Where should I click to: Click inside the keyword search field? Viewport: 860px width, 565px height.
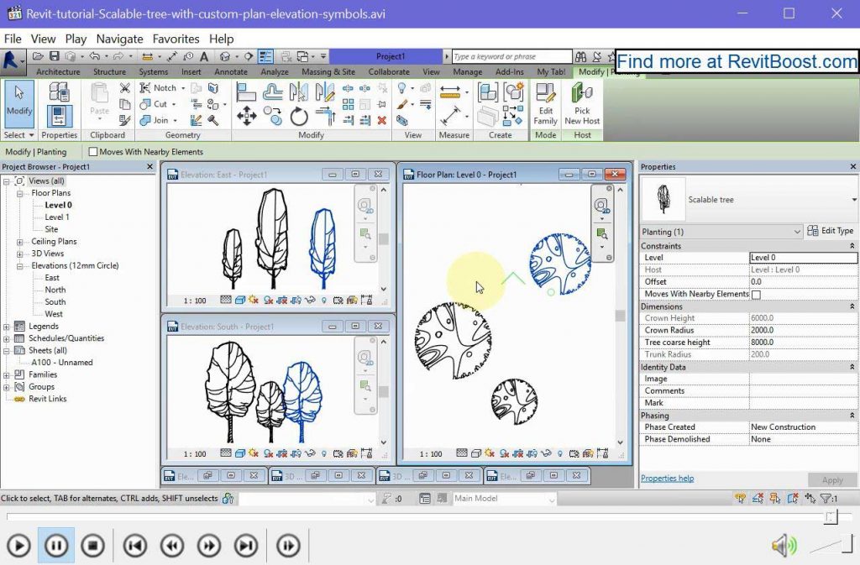click(512, 56)
